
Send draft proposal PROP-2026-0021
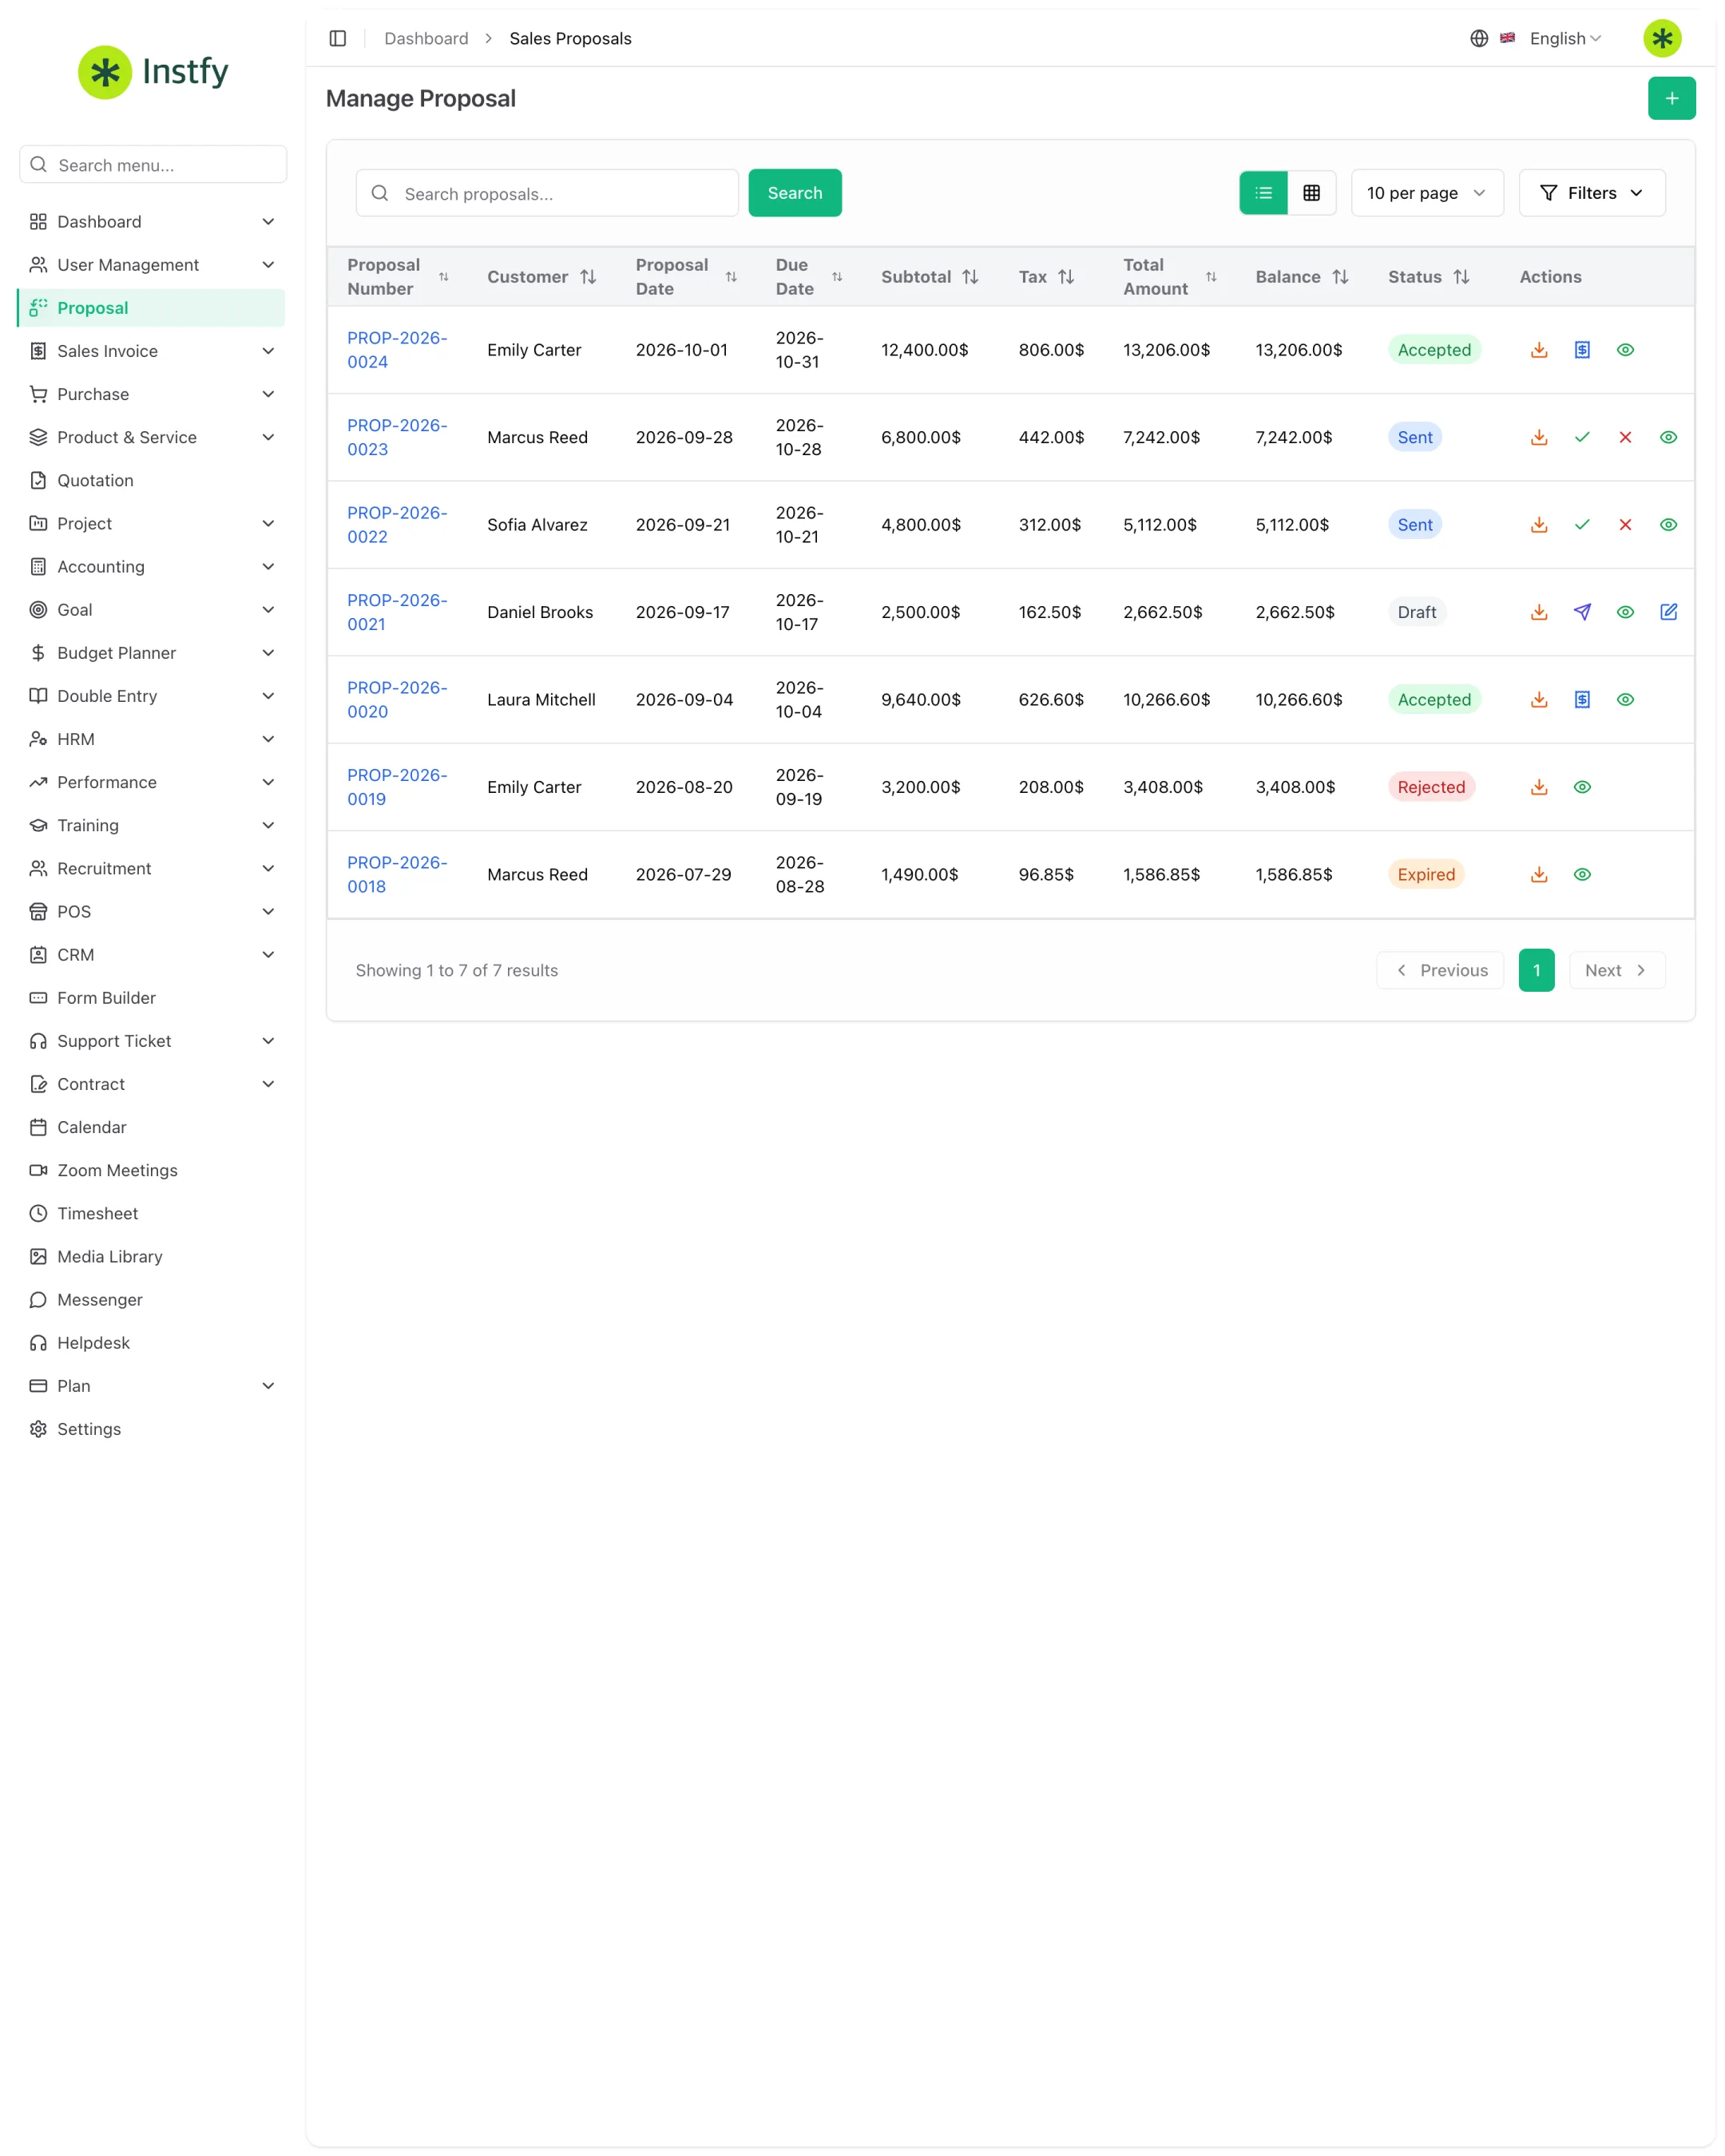click(x=1582, y=612)
